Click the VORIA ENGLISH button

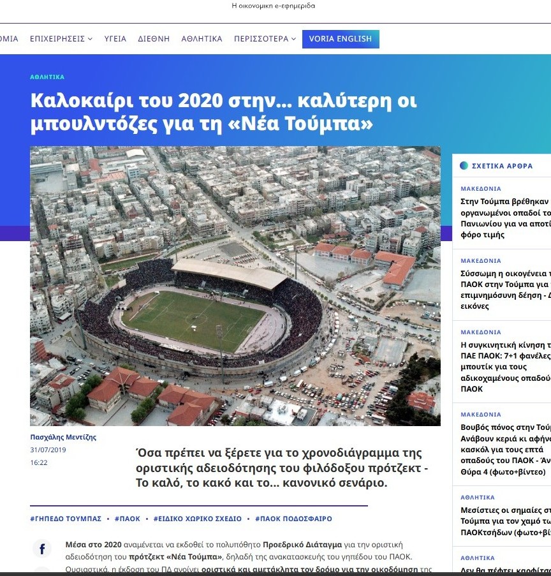[341, 39]
